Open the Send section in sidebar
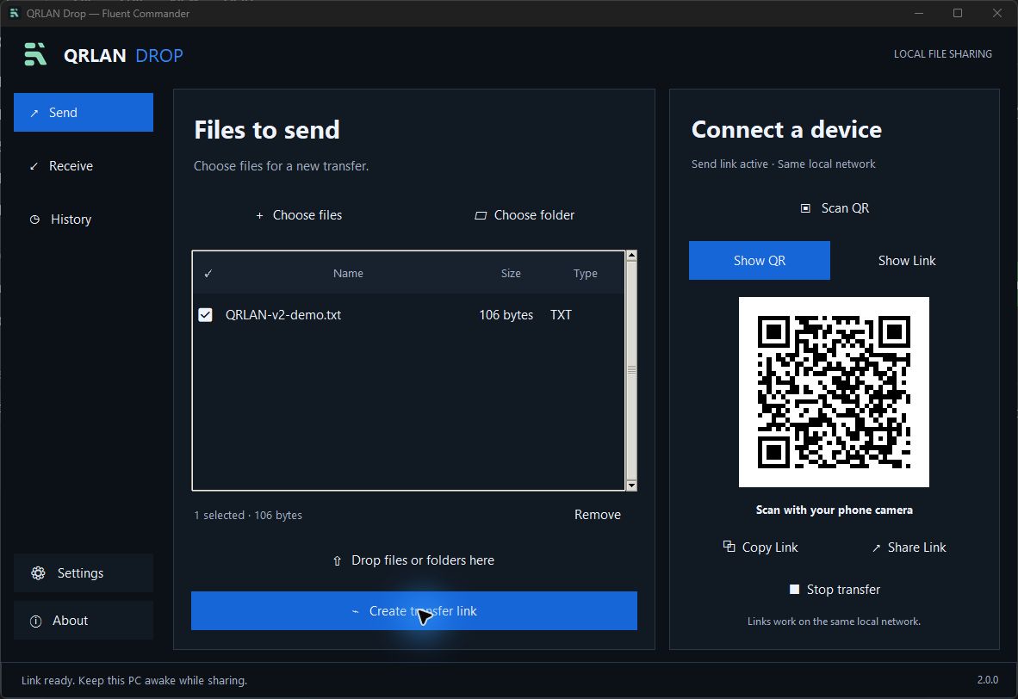Image resolution: width=1018 pixels, height=699 pixels. click(83, 112)
